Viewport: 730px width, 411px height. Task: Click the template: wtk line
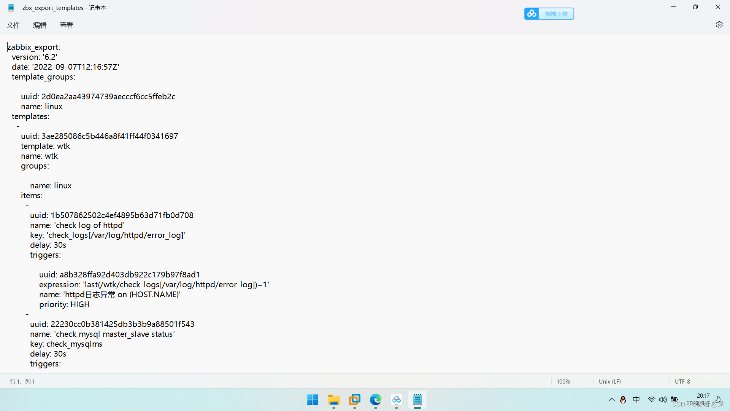point(45,146)
